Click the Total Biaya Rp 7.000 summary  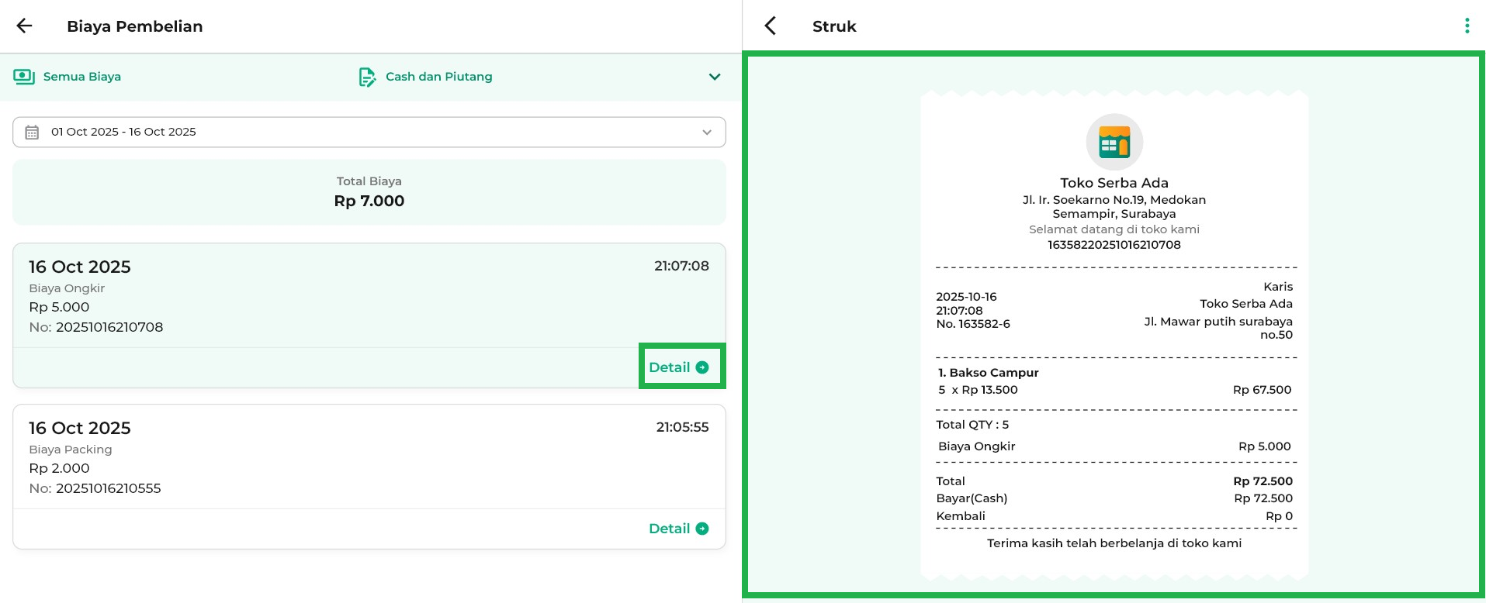369,192
